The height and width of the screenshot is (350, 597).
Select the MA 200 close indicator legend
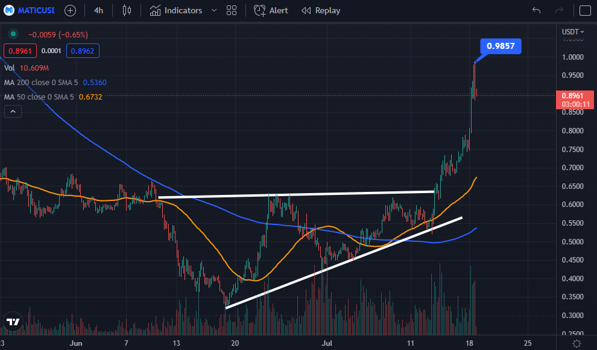pyautogui.click(x=41, y=82)
